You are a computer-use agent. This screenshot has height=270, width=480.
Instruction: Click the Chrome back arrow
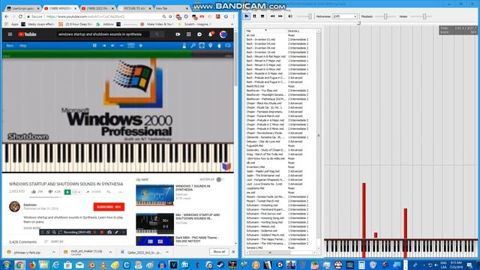(x=7, y=16)
